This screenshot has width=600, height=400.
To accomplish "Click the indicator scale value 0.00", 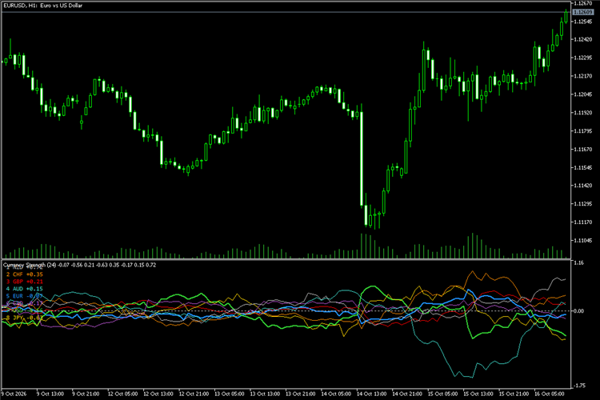I will pos(579,311).
